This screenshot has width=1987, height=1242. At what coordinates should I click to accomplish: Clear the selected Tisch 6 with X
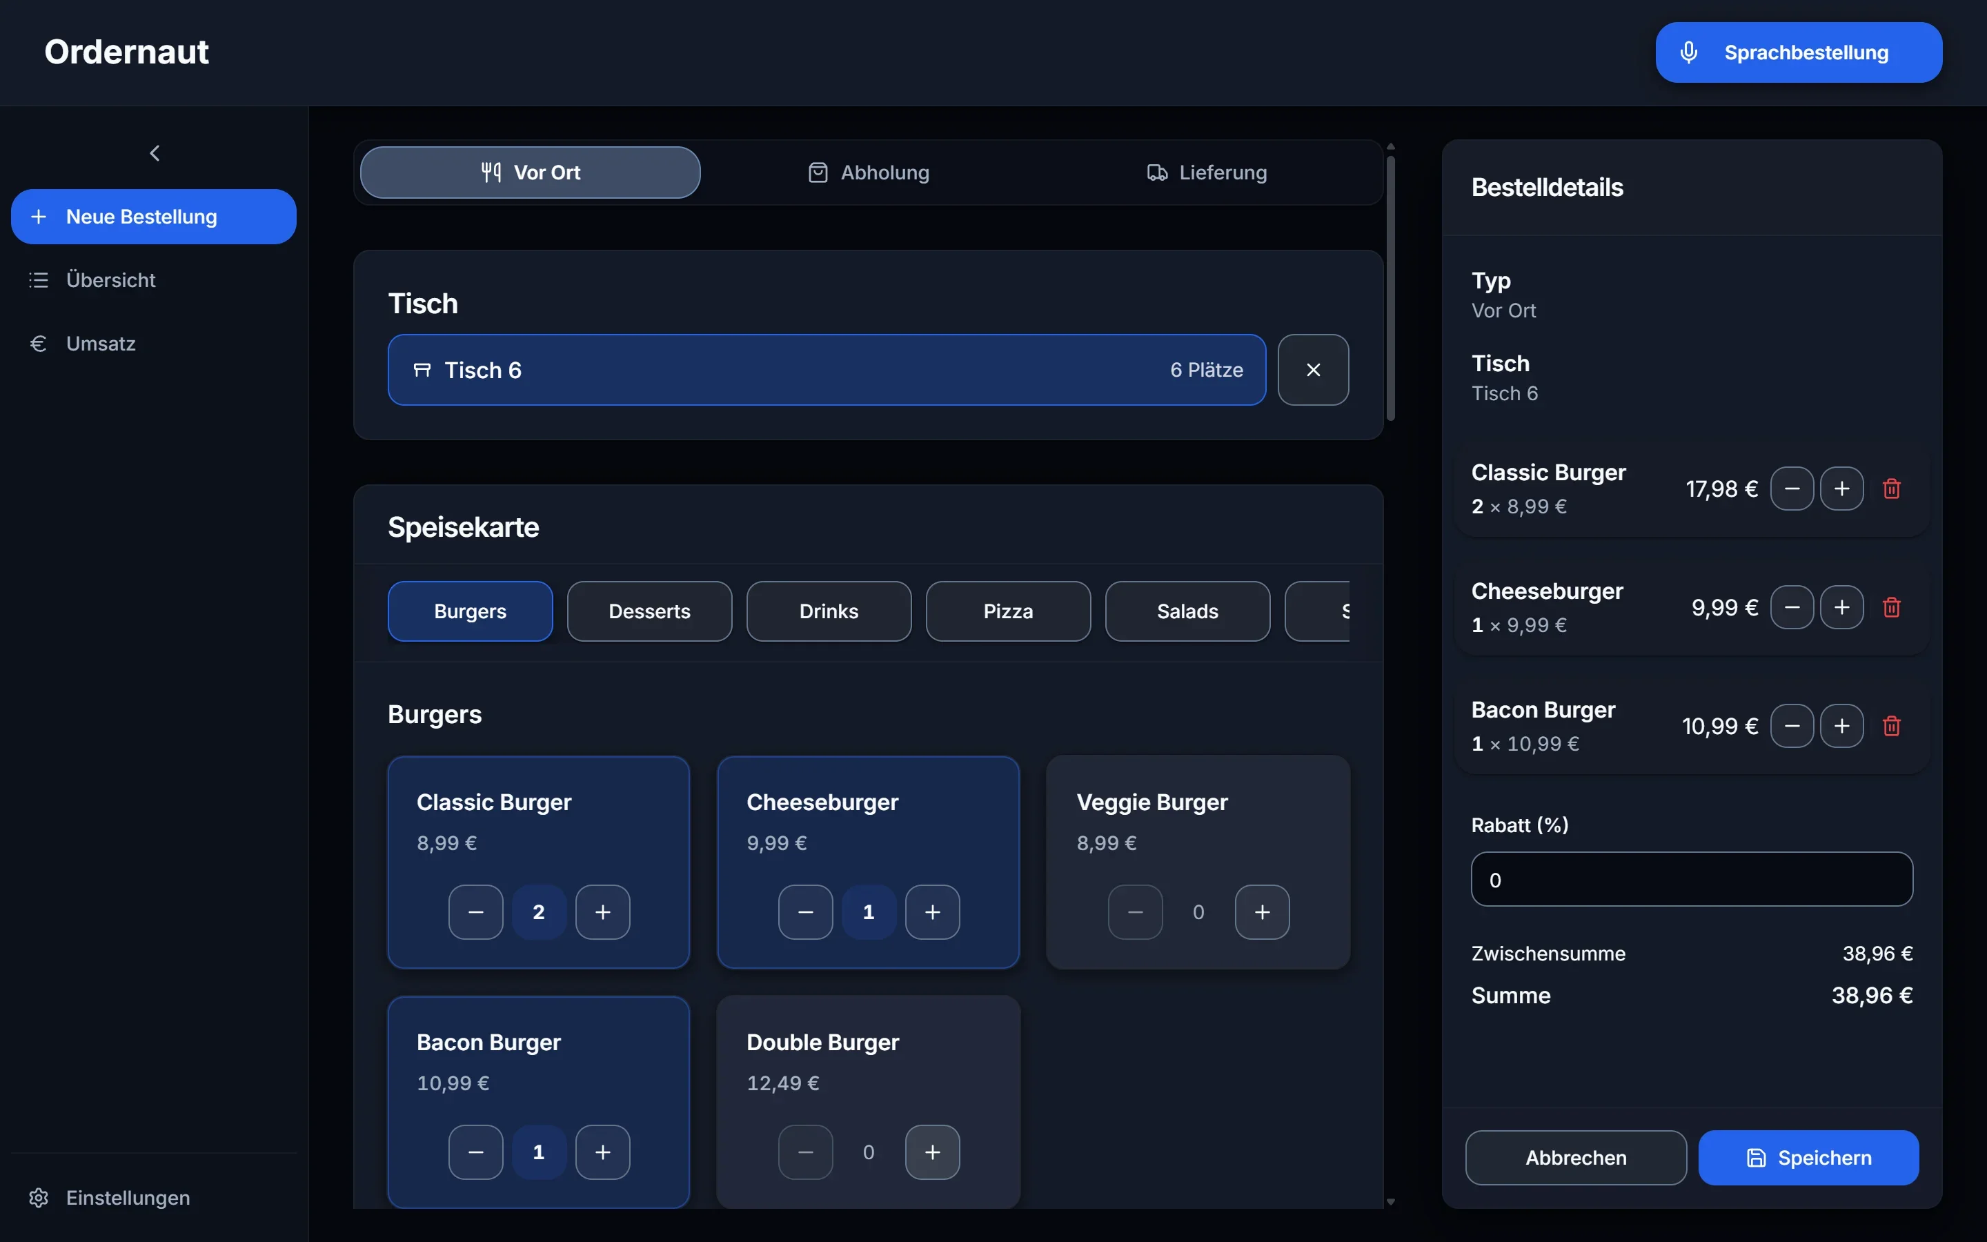1313,370
